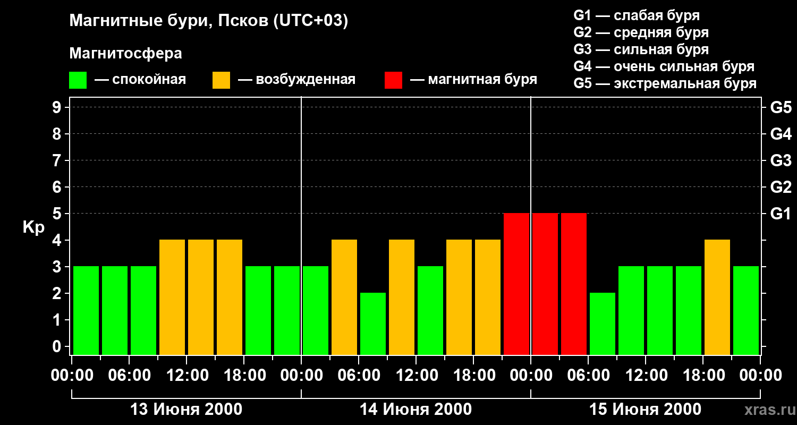
Task: Click the «— возбужденная» legend label
Action: 296,80
